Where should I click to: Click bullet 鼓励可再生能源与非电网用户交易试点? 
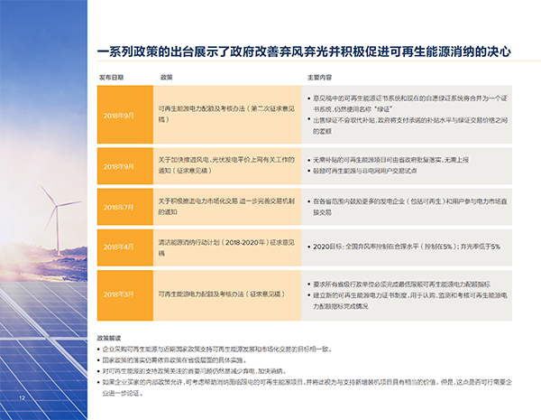tap(362, 171)
